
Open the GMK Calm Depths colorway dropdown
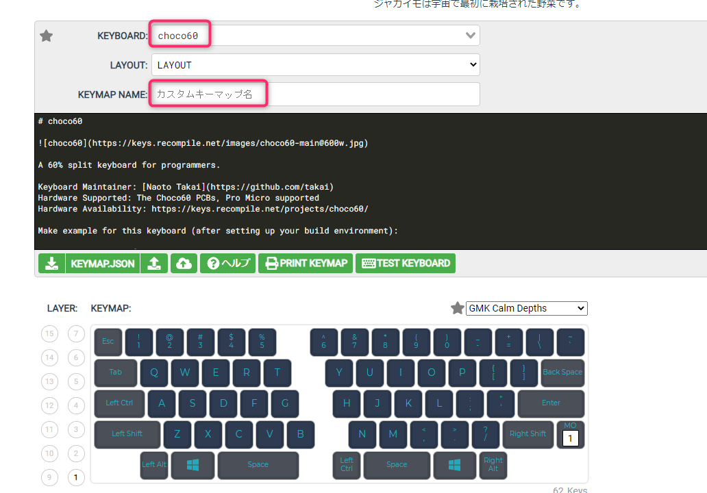pyautogui.click(x=526, y=308)
